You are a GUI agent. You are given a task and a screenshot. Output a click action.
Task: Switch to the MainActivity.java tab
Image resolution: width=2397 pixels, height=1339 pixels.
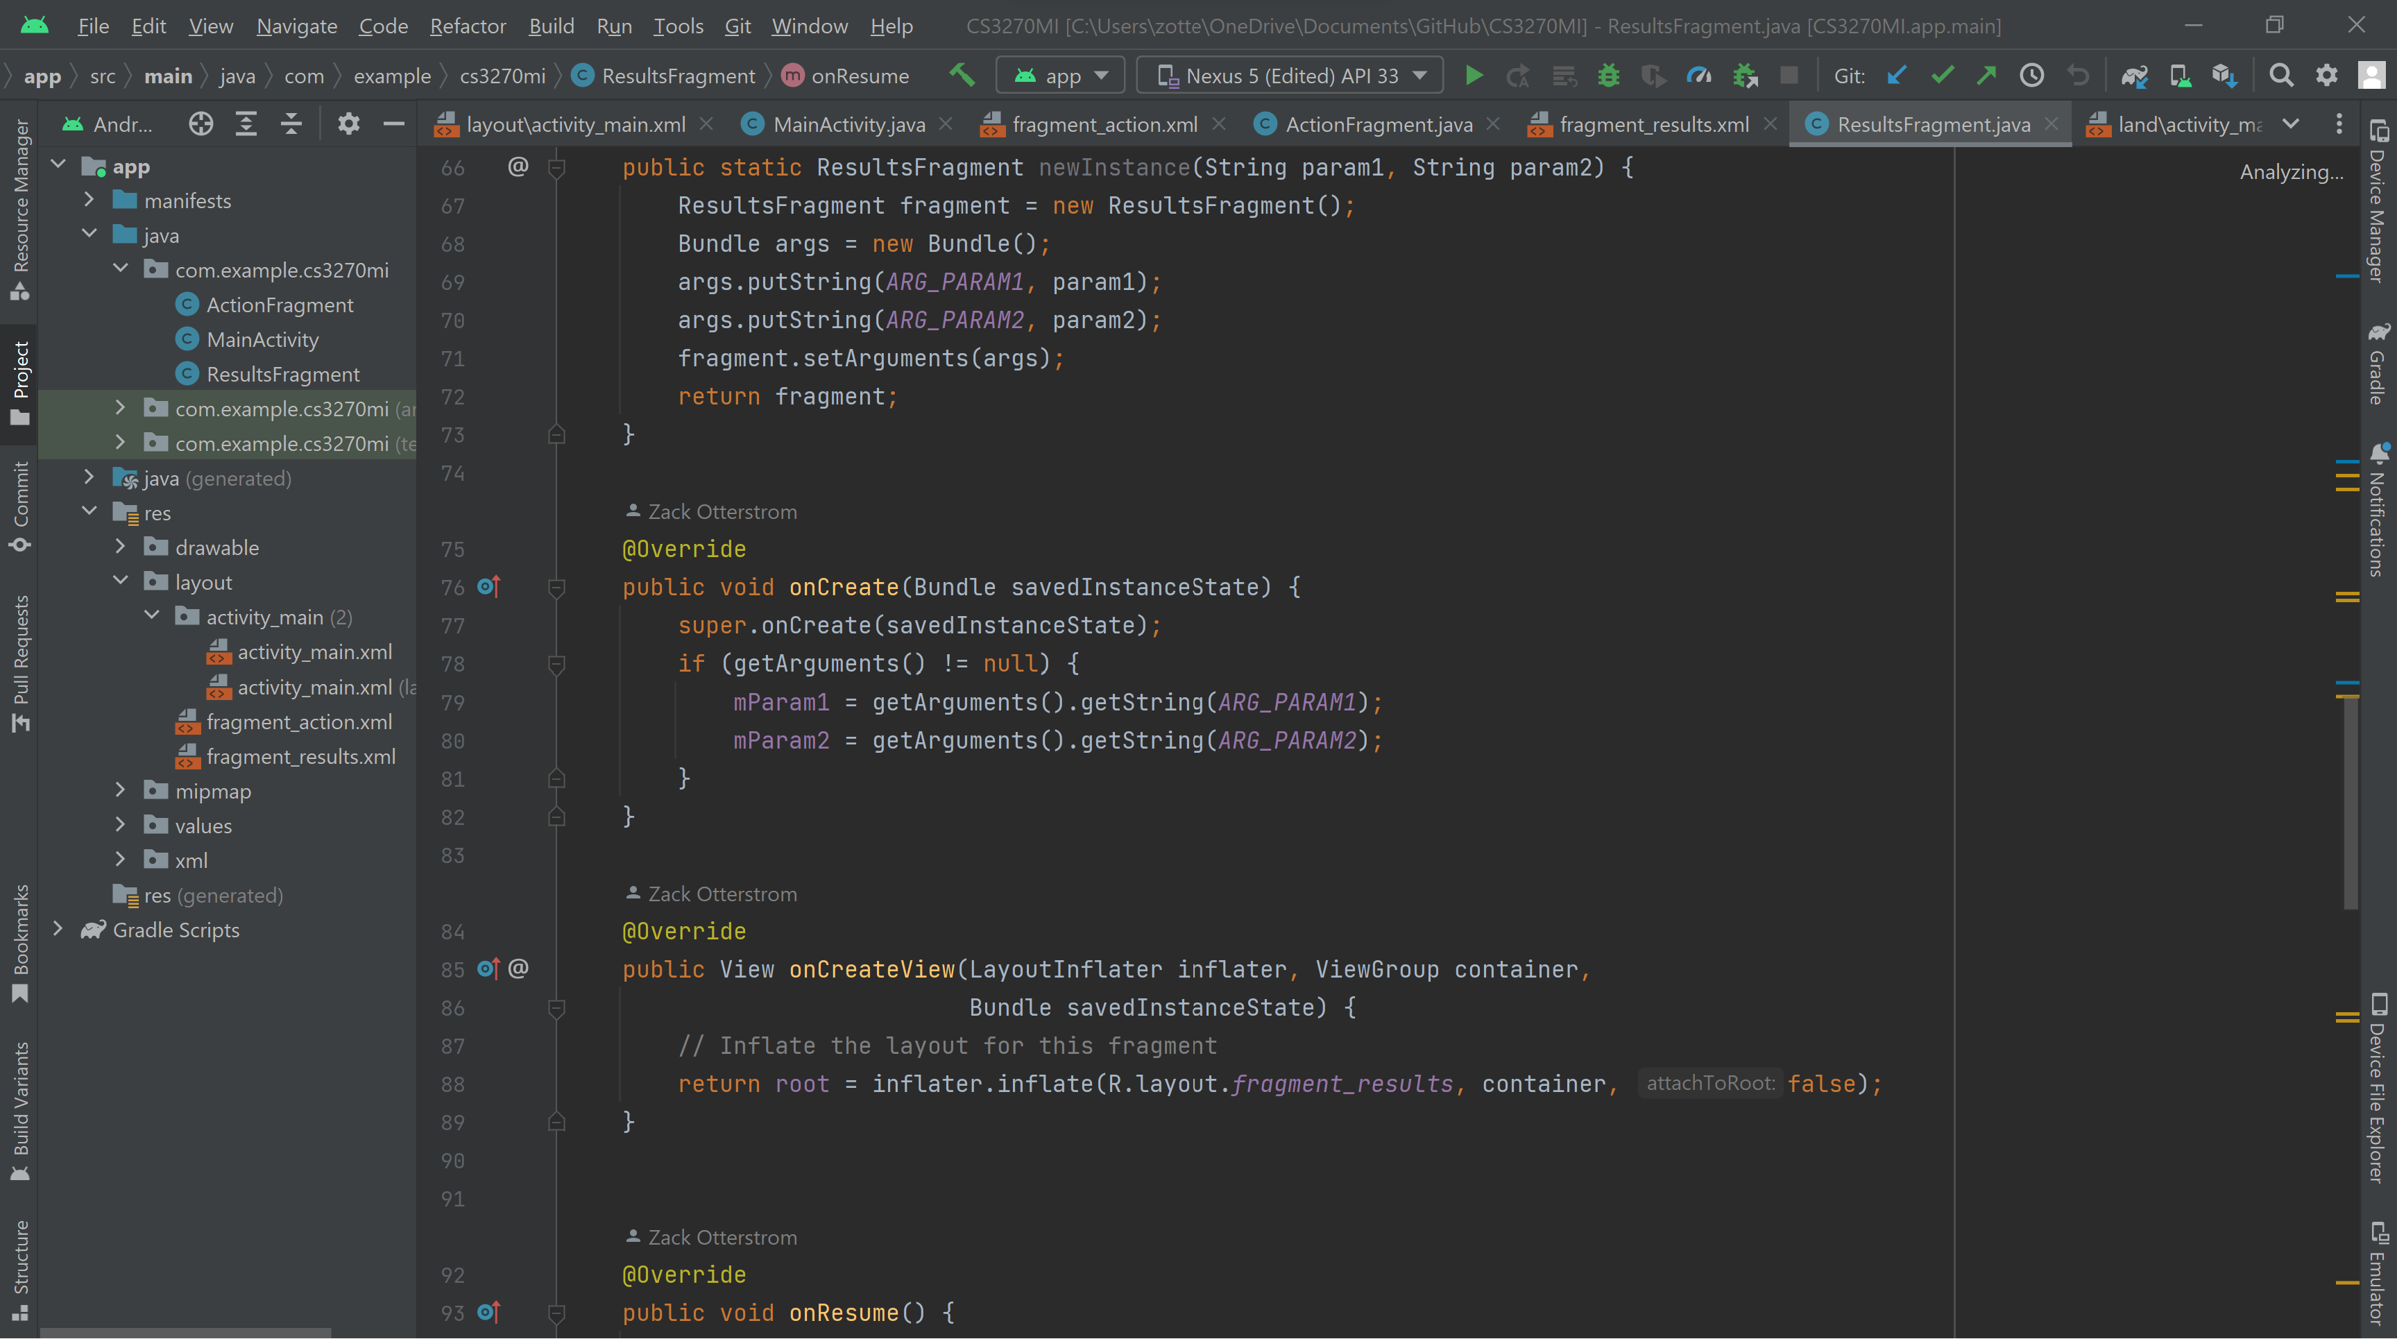click(x=848, y=123)
